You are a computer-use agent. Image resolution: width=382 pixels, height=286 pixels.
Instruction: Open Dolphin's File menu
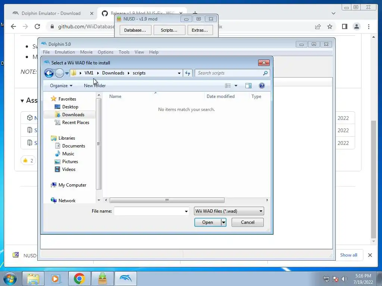(x=46, y=52)
